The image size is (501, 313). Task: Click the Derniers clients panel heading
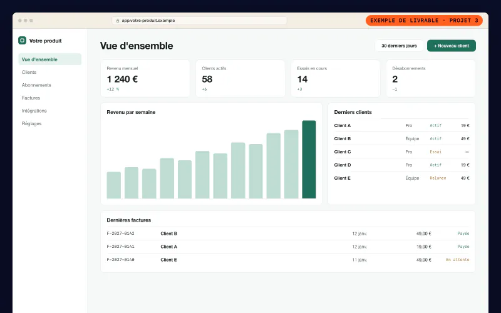(353, 112)
